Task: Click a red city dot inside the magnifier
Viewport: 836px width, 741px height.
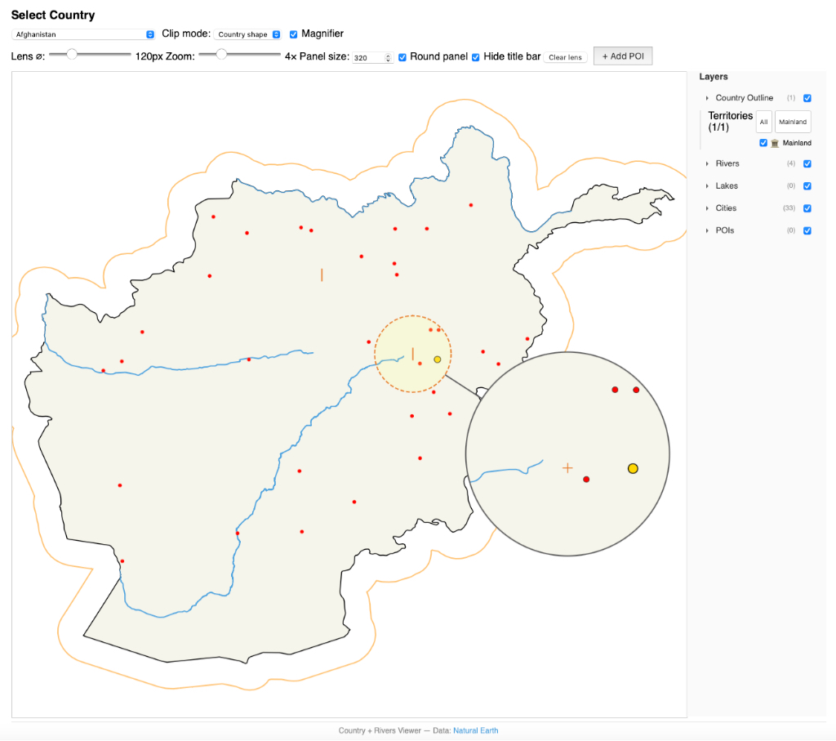Action: (586, 479)
